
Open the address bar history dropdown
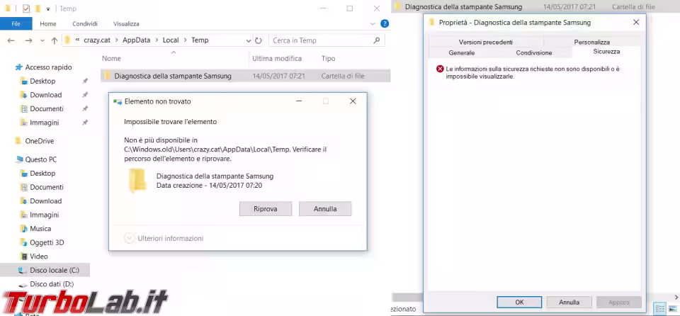(249, 40)
